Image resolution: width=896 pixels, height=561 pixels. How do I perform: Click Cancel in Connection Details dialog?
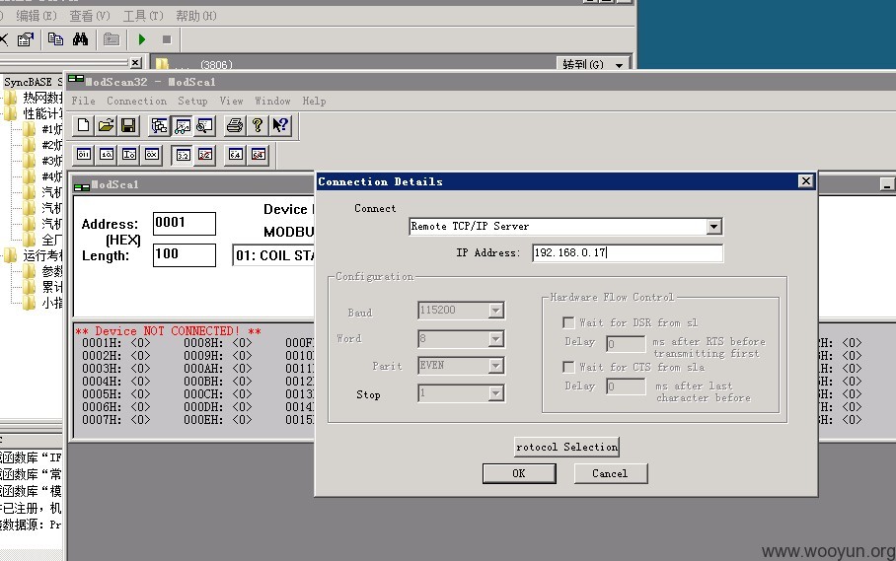coord(610,473)
